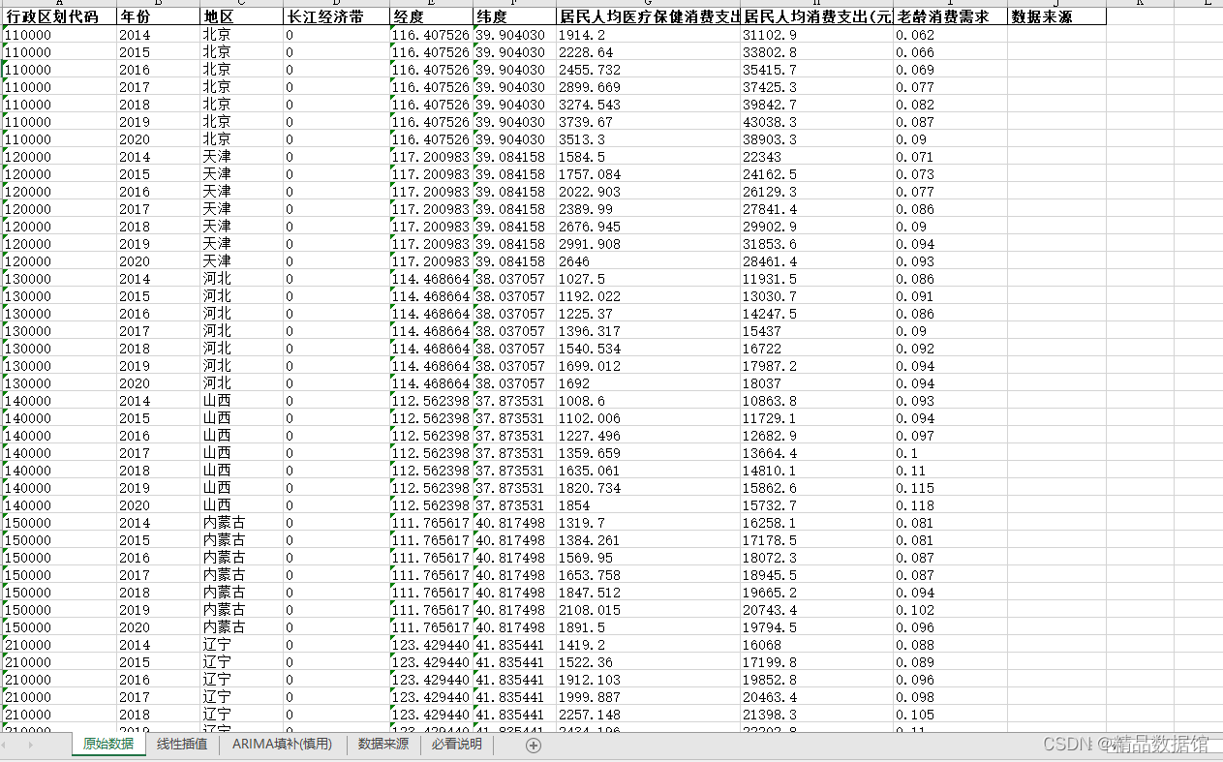Image resolution: width=1223 pixels, height=762 pixels.
Task: Select the 经度 header cell
Action: point(431,16)
